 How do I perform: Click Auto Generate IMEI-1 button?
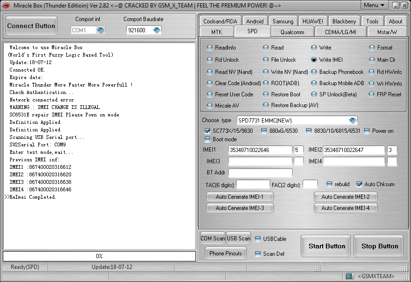point(240,197)
